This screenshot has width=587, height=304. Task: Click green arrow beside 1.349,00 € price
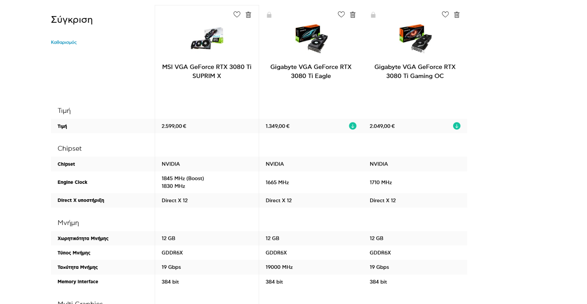click(x=353, y=126)
